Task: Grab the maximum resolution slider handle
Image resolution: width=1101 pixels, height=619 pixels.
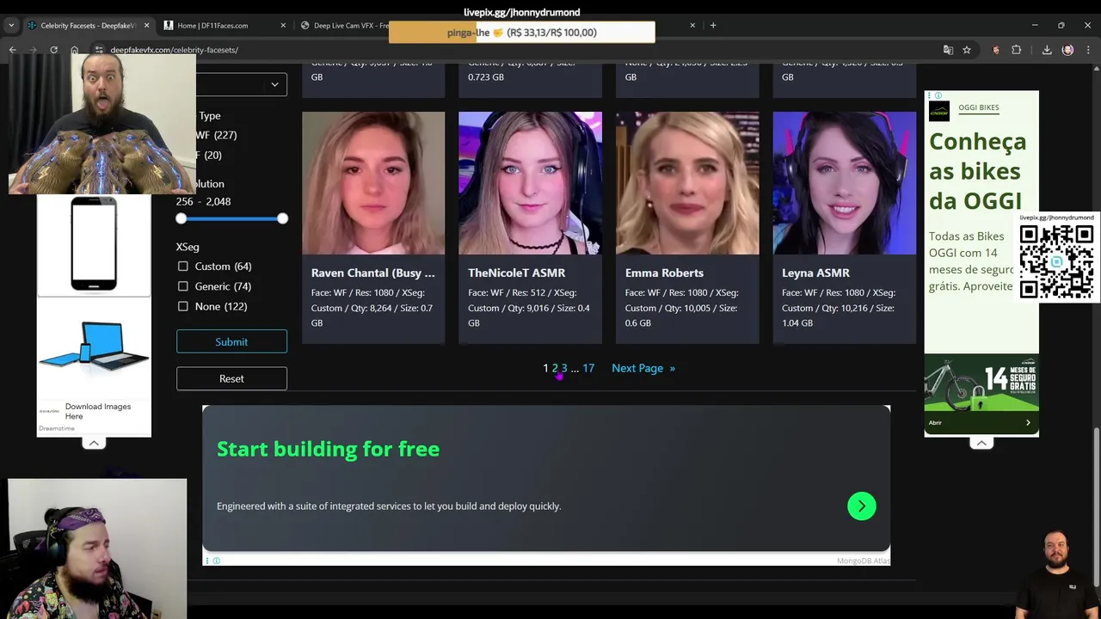Action: [x=282, y=218]
